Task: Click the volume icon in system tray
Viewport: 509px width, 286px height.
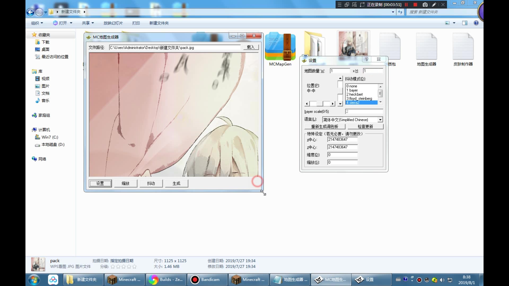Action: click(442, 280)
